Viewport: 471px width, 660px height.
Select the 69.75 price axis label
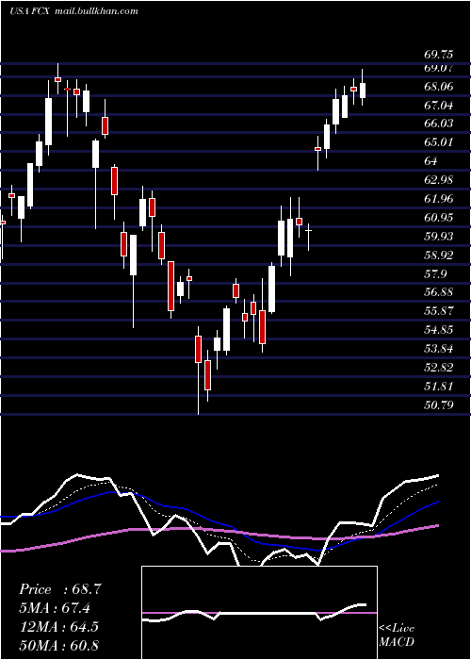438,55
